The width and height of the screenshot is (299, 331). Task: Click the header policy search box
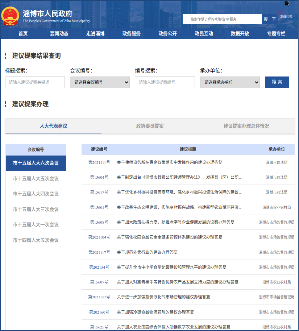(x=222, y=19)
